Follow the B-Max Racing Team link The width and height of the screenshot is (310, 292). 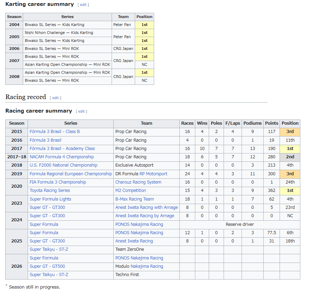[x=135, y=199]
